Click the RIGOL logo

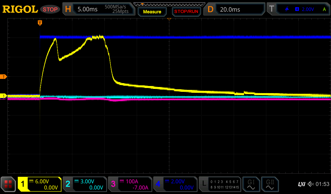coord(20,9)
